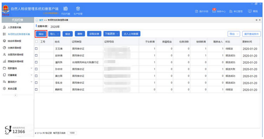Image resolution: width=264 pixels, height=139 pixels.
Task: Click the 展开查询条件 button
Action: coord(251,34)
